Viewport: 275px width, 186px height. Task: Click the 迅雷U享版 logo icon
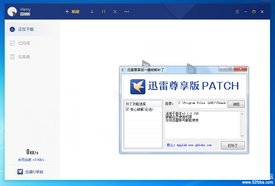20,172
